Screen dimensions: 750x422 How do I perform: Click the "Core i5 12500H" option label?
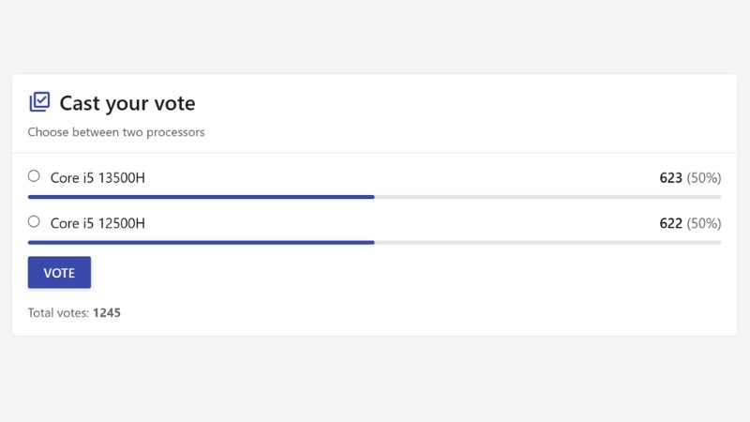pyautogui.click(x=97, y=223)
